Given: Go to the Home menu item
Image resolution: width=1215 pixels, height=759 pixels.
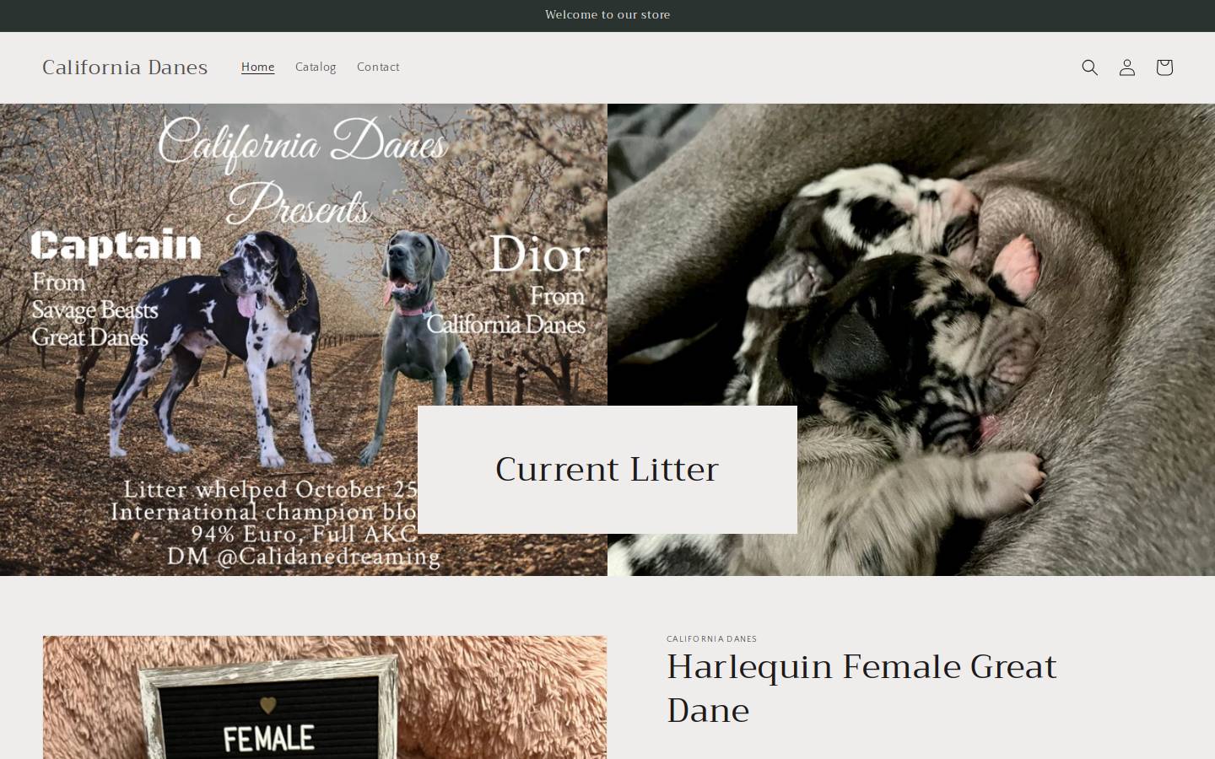Looking at the screenshot, I should pos(257,67).
